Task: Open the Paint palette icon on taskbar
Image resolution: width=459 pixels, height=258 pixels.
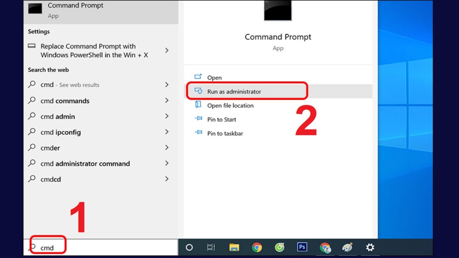Action: click(347, 247)
